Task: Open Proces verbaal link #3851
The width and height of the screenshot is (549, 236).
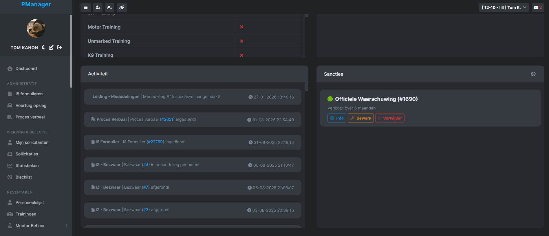Action: (167, 119)
